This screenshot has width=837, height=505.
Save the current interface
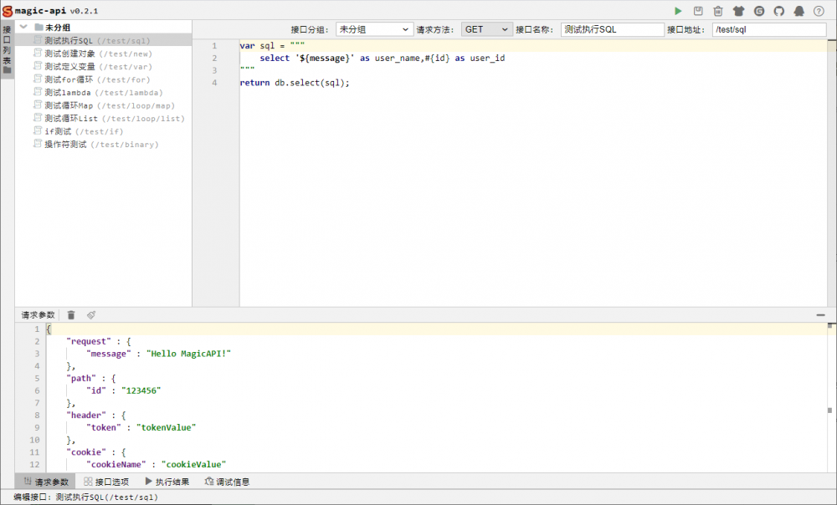[x=699, y=10]
